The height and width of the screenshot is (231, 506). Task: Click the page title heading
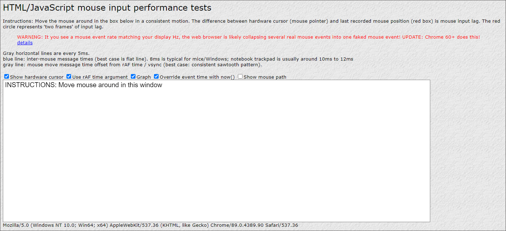(107, 7)
